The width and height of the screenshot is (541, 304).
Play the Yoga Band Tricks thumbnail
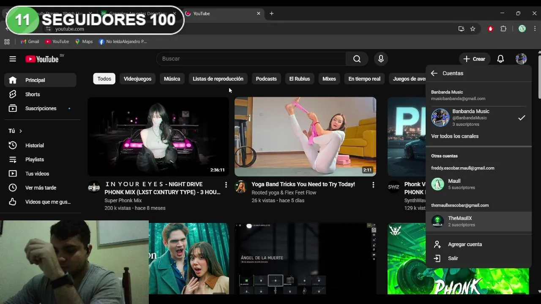click(305, 136)
